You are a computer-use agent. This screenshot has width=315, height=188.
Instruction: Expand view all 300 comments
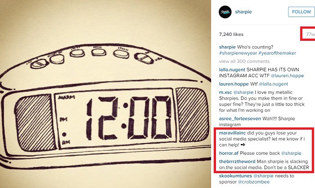point(244,61)
